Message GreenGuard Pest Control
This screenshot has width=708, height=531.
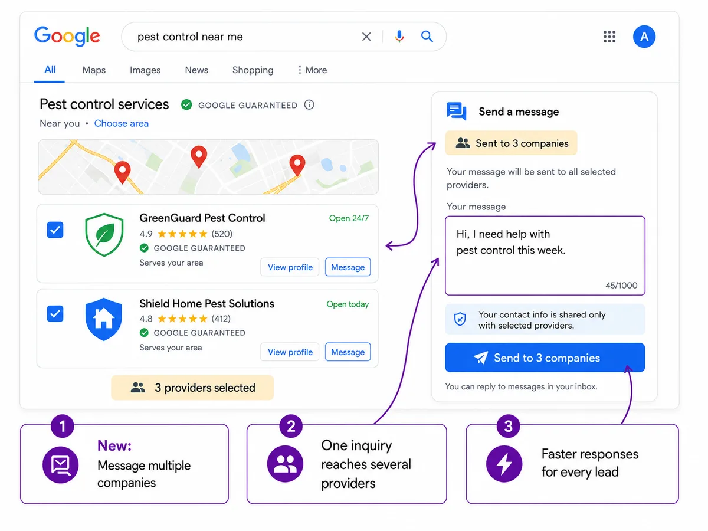pos(348,267)
